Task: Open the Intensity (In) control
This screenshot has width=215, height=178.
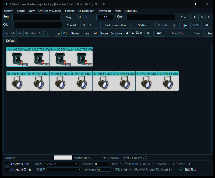Action: pos(6,33)
